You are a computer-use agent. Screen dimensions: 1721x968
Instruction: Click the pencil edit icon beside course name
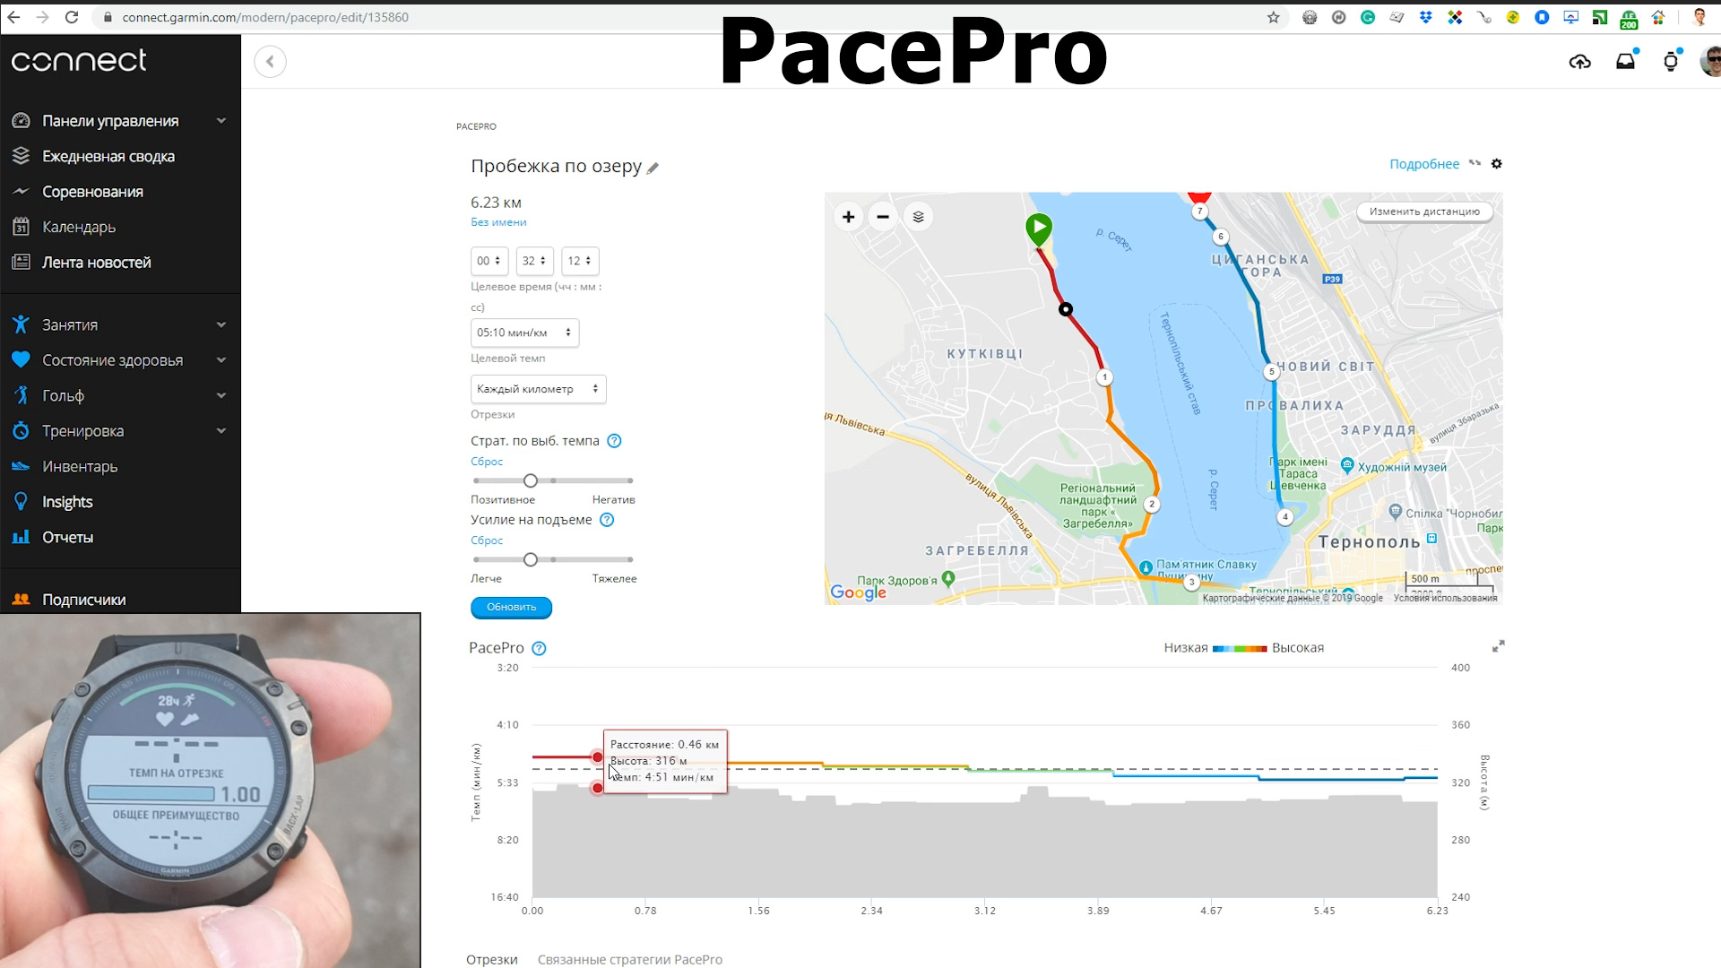click(653, 168)
